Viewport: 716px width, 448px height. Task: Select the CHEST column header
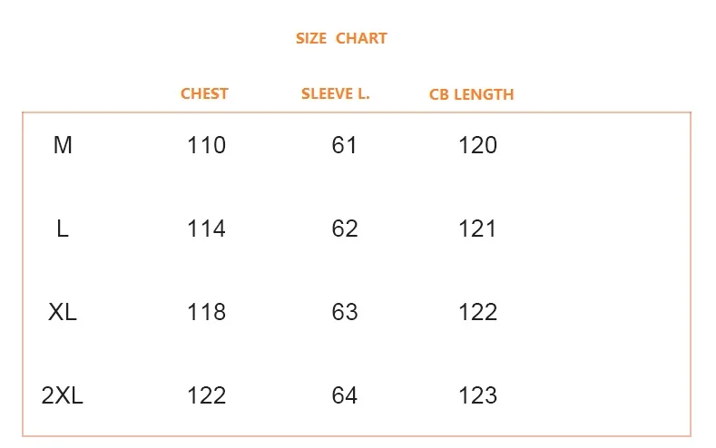pos(204,93)
